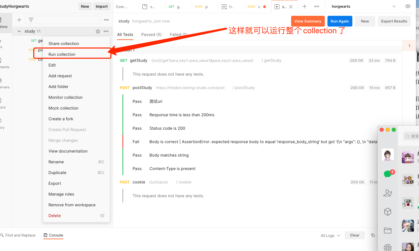Image resolution: width=419 pixels, height=251 pixels.
Task: Open chats icon with 5 unread badge
Action: point(388,174)
